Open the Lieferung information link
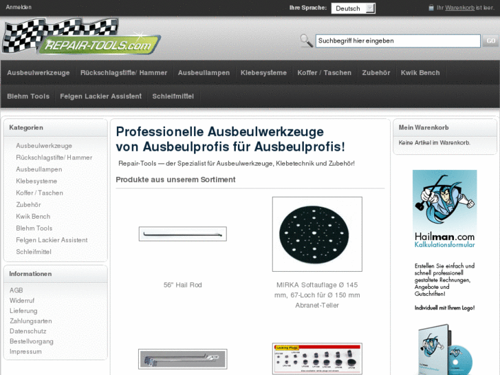The image size is (500, 375). click(23, 311)
